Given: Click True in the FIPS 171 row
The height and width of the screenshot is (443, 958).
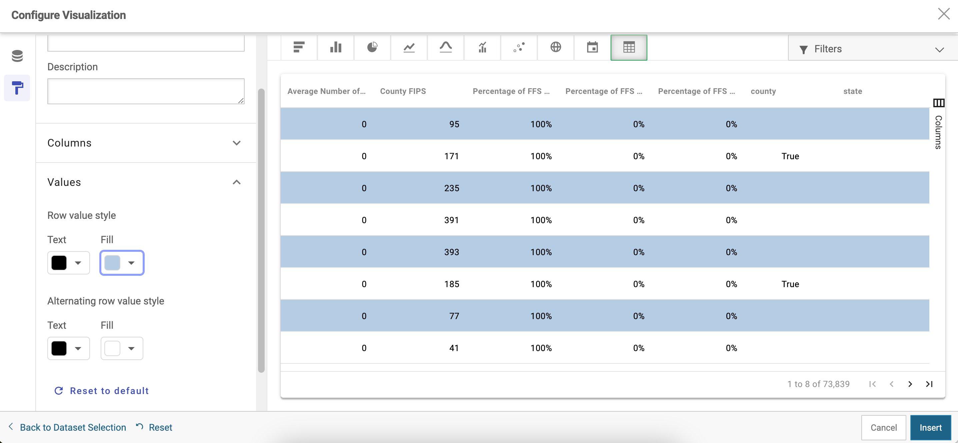Looking at the screenshot, I should (790, 156).
